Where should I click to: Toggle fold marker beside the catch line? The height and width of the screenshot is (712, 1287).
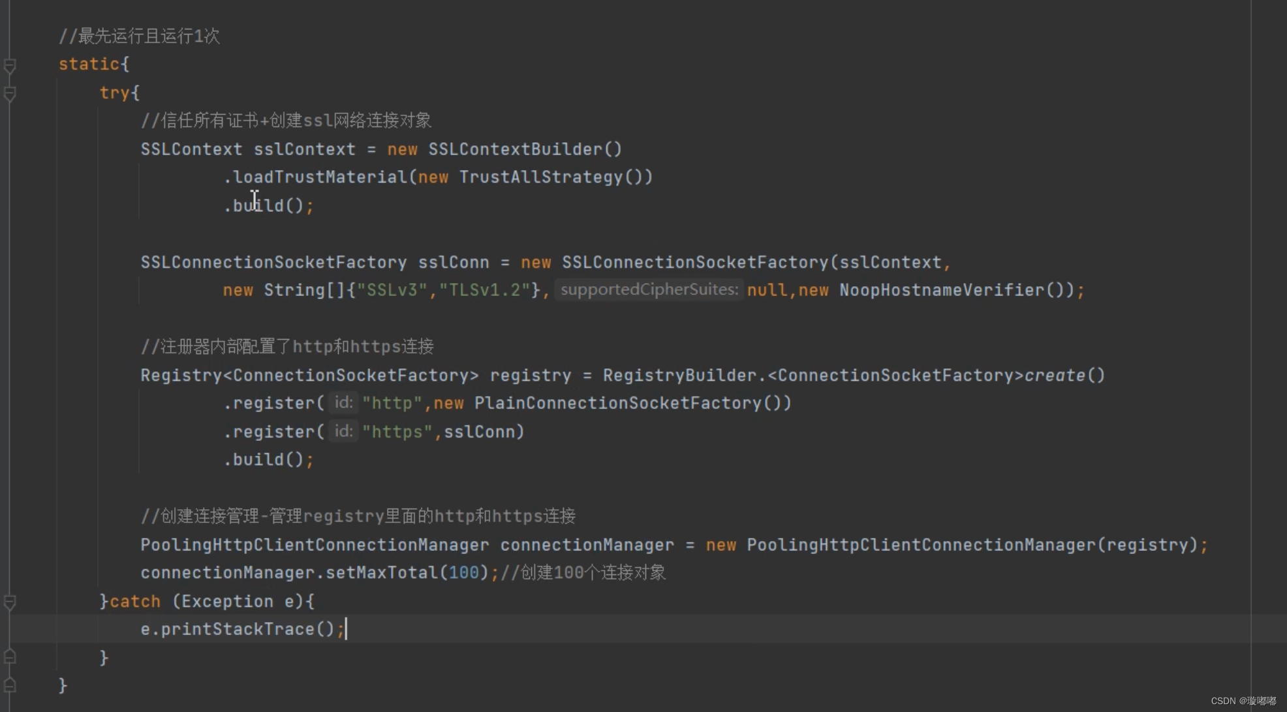10,602
